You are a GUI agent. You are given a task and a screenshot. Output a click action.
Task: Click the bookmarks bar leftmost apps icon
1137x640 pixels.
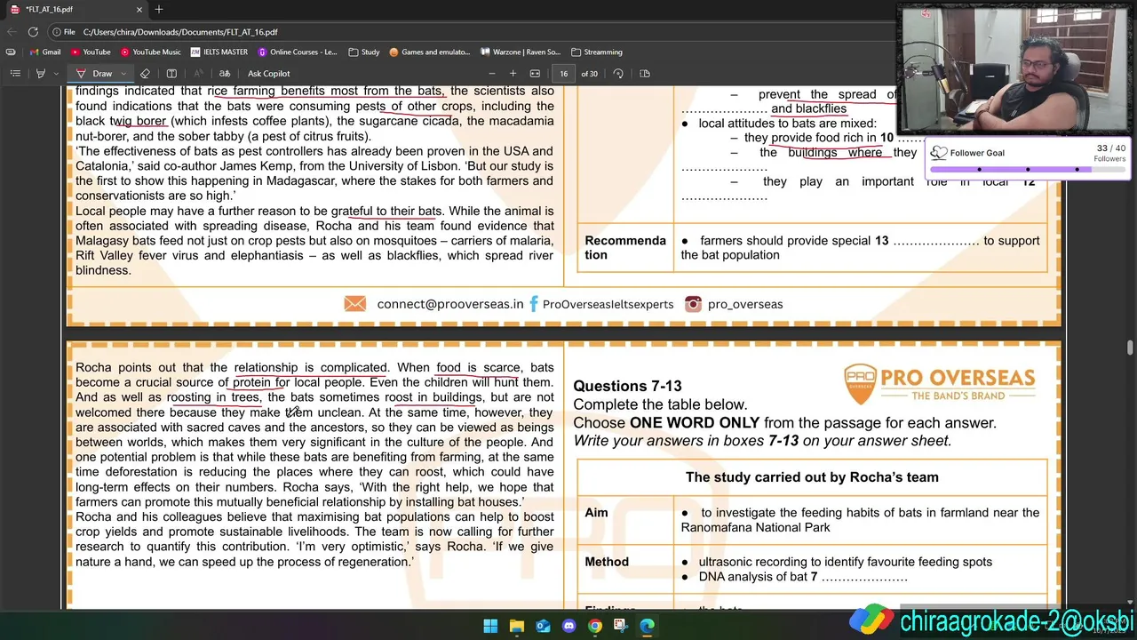click(x=11, y=52)
